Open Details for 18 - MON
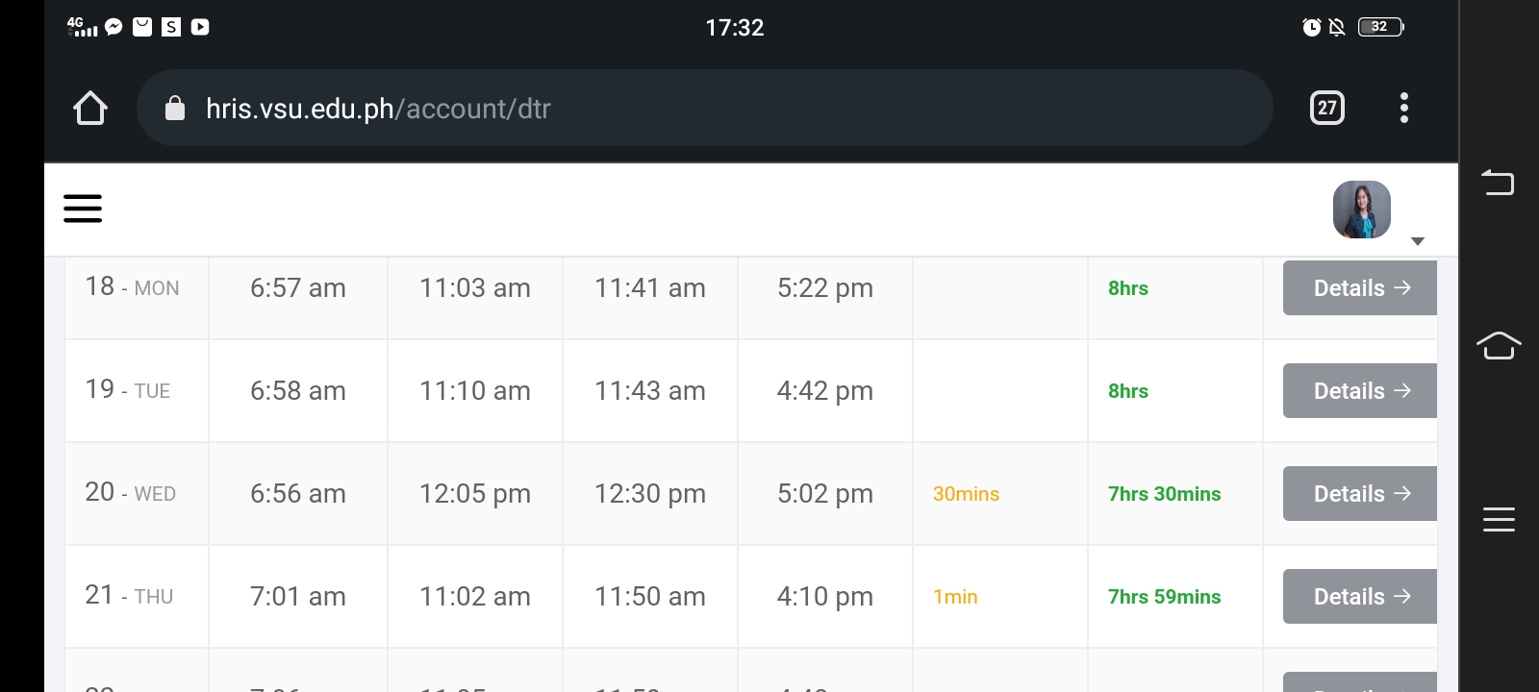This screenshot has width=1539, height=692. tap(1360, 288)
